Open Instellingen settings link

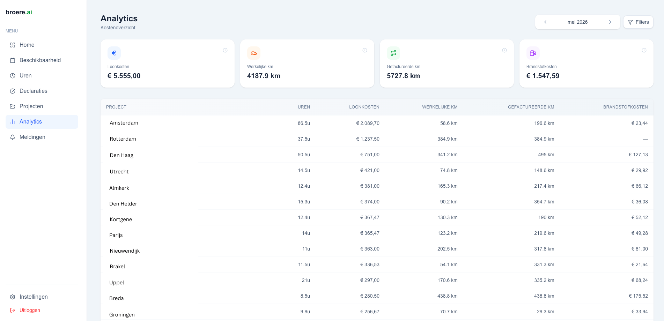point(42,297)
